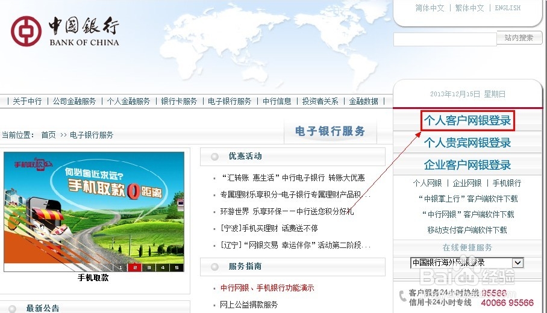
Task: Go to 首页 in breadcrumb
Action: tap(48, 135)
